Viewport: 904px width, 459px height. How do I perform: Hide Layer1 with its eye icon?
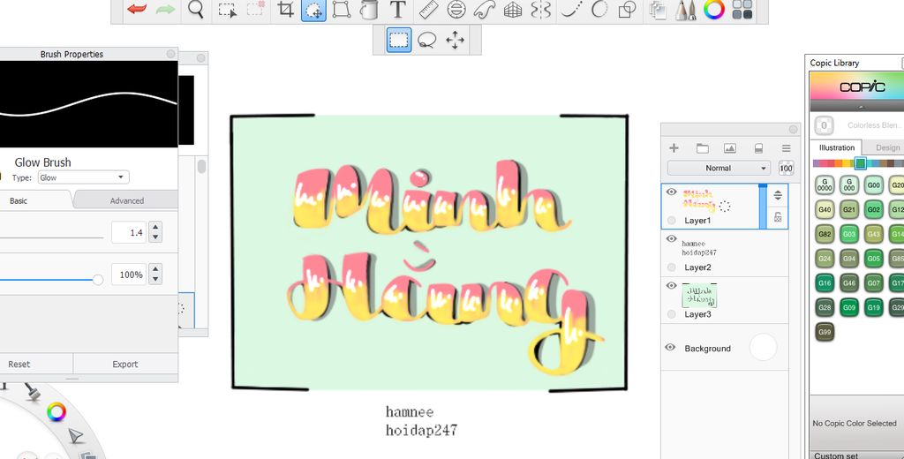coord(671,192)
